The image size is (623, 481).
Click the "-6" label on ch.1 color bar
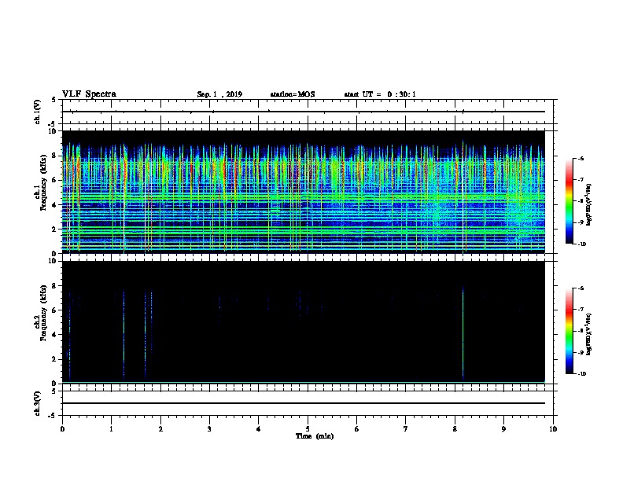[581, 158]
